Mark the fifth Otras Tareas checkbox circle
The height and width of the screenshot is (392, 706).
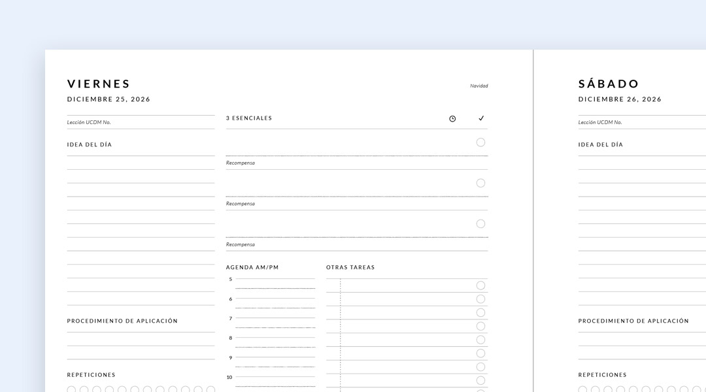pos(480,340)
